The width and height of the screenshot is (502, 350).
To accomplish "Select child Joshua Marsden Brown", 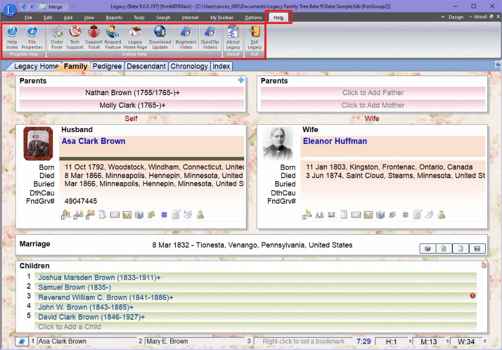I will pyautogui.click(x=255, y=277).
